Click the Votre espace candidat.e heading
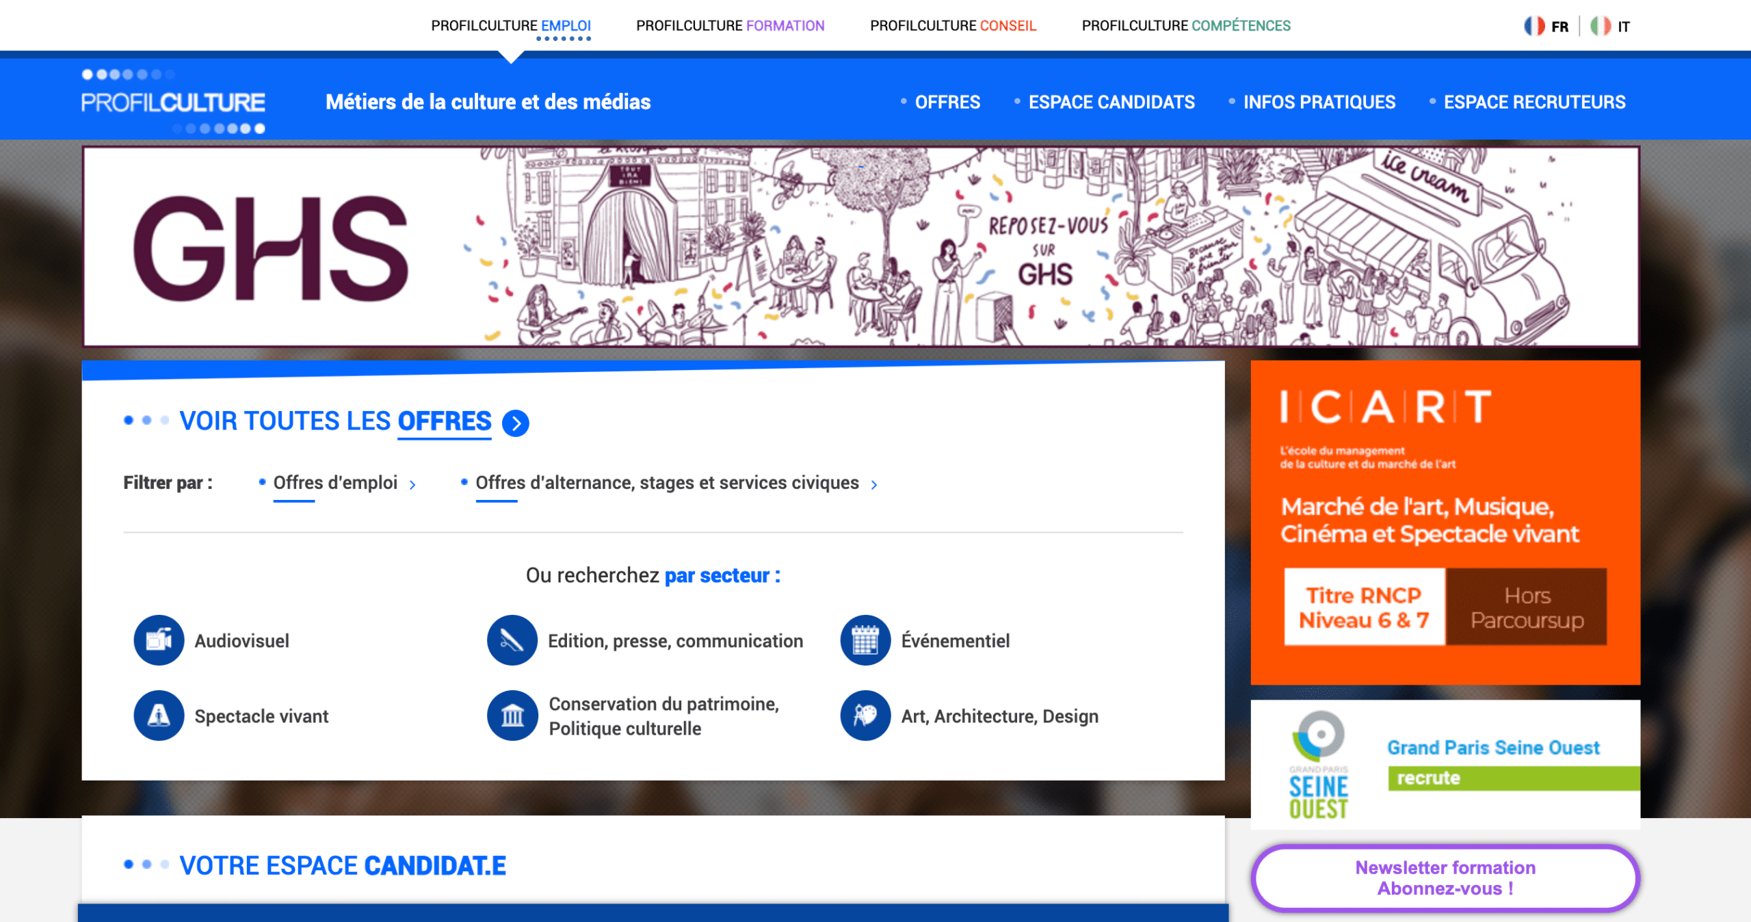This screenshot has height=922, width=1751. tap(343, 865)
